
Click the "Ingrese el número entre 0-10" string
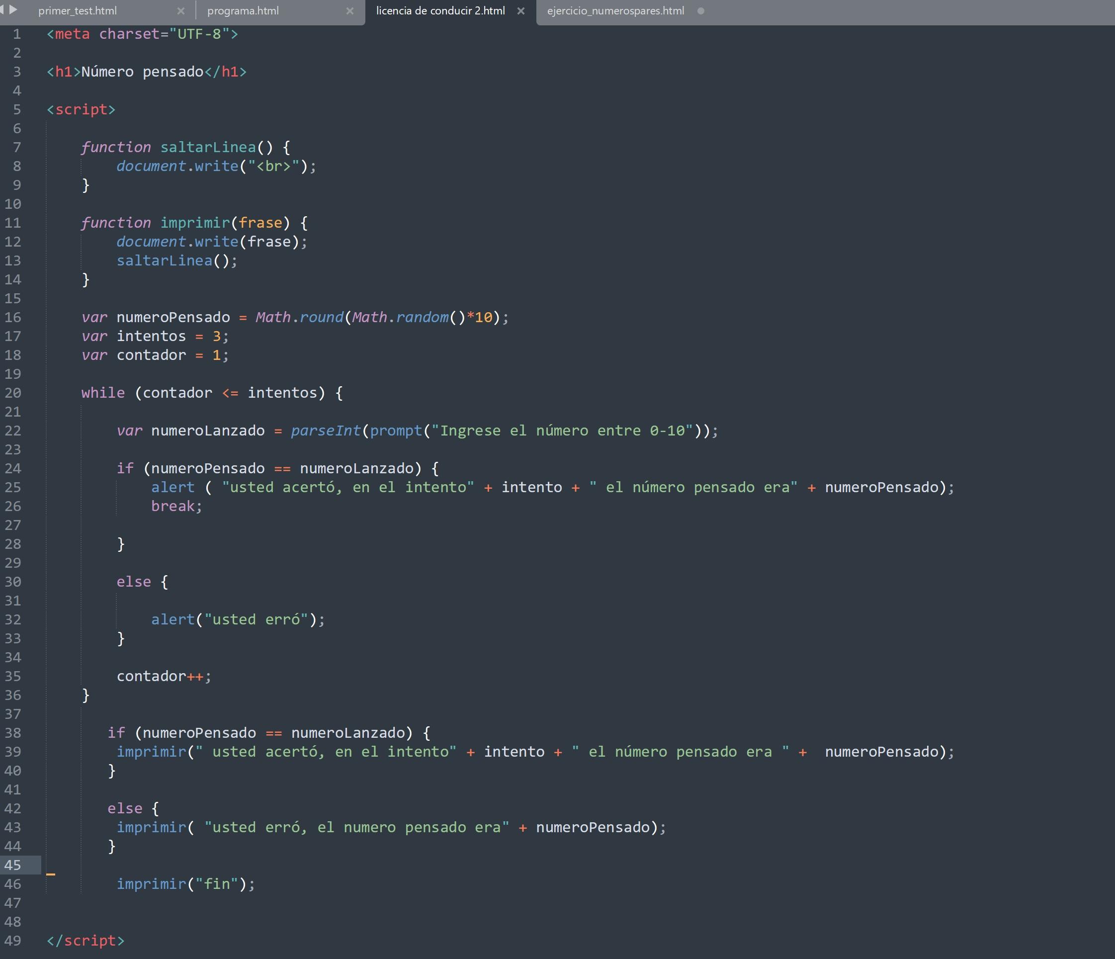pos(562,431)
